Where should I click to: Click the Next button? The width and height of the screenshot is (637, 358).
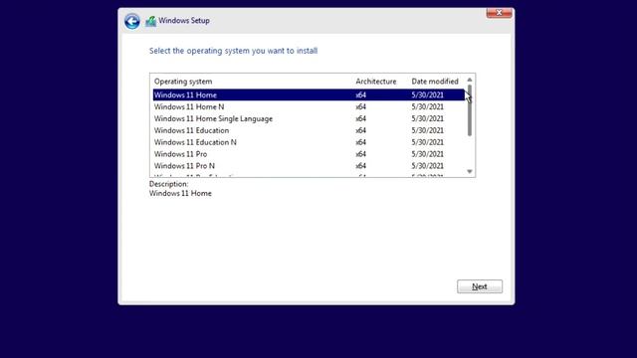coord(480,286)
